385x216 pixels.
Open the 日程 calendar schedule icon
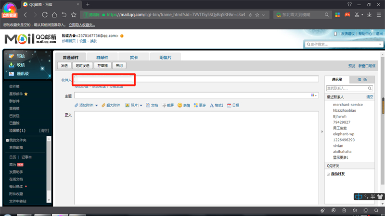click(x=229, y=105)
